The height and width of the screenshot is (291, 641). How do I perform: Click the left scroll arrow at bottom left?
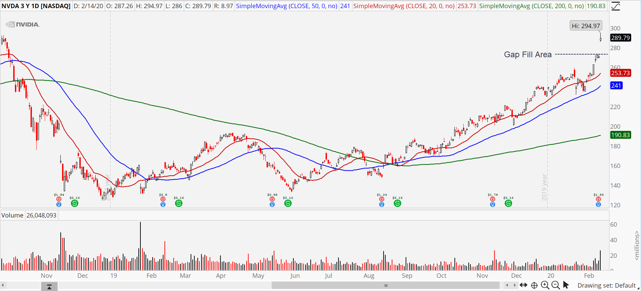[3, 285]
